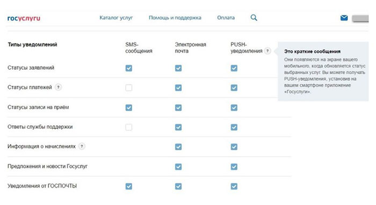The image size is (376, 205).
Task: Disable PUSH for Статусы платежей
Action: point(234,88)
